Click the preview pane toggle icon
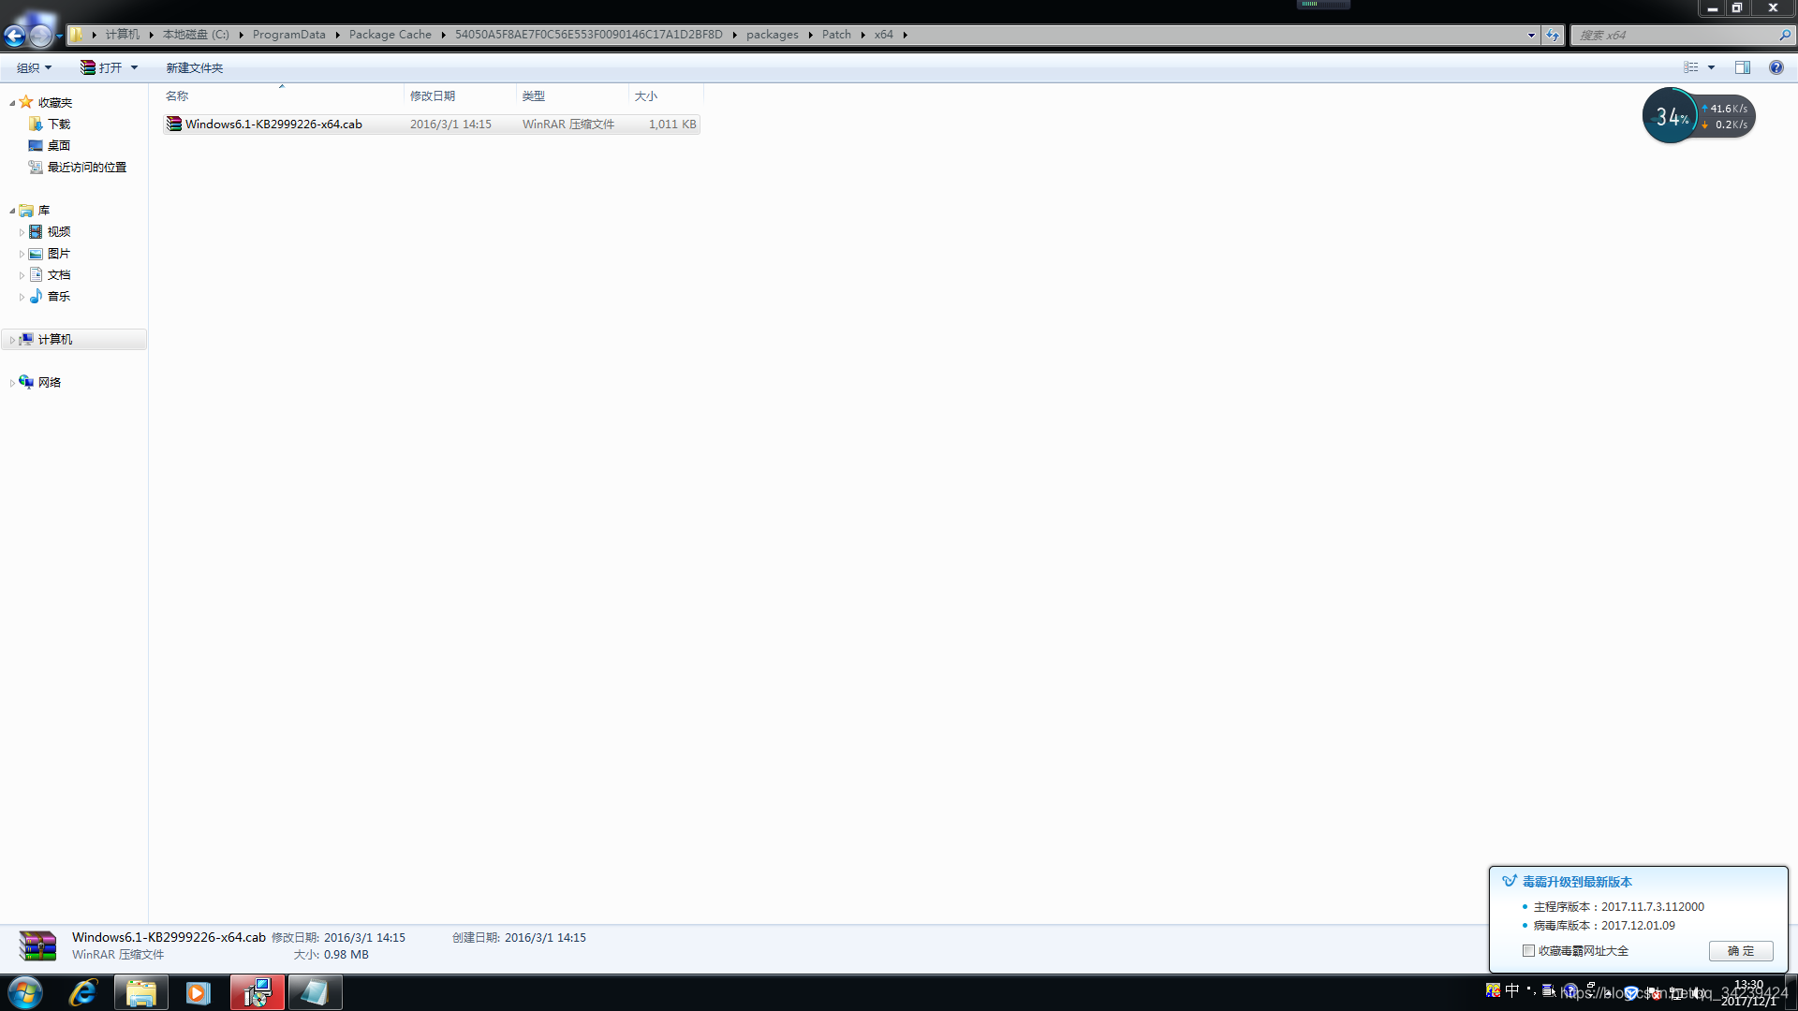The height and width of the screenshot is (1011, 1798). click(x=1743, y=68)
